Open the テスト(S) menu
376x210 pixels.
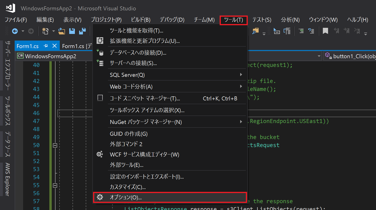pos(262,20)
